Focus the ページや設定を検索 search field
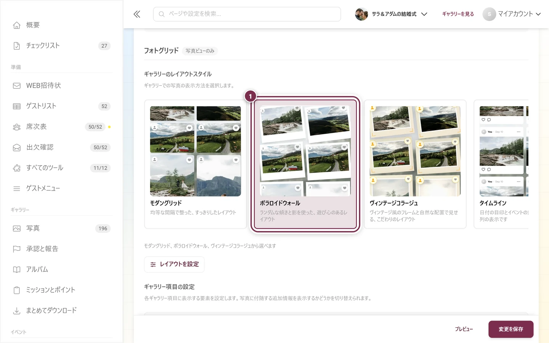The height and width of the screenshot is (343, 549). pos(247,14)
